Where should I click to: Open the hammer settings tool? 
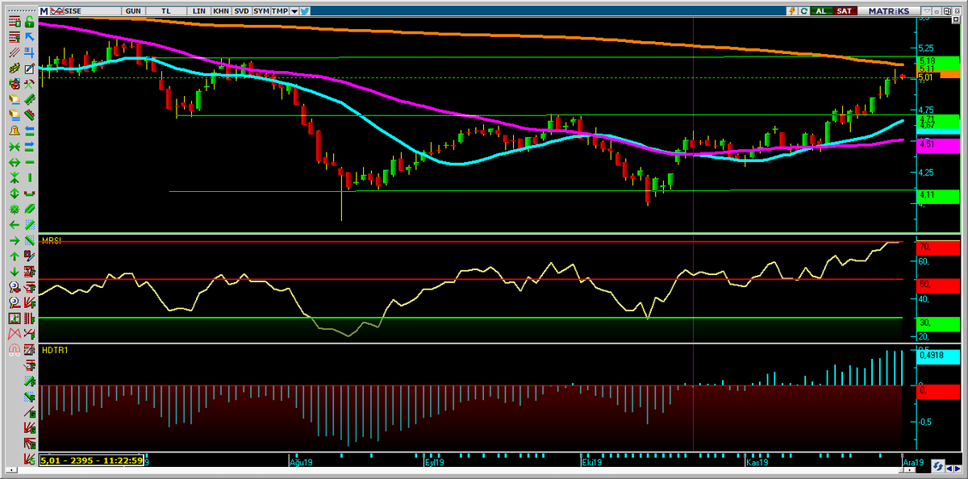click(x=29, y=84)
